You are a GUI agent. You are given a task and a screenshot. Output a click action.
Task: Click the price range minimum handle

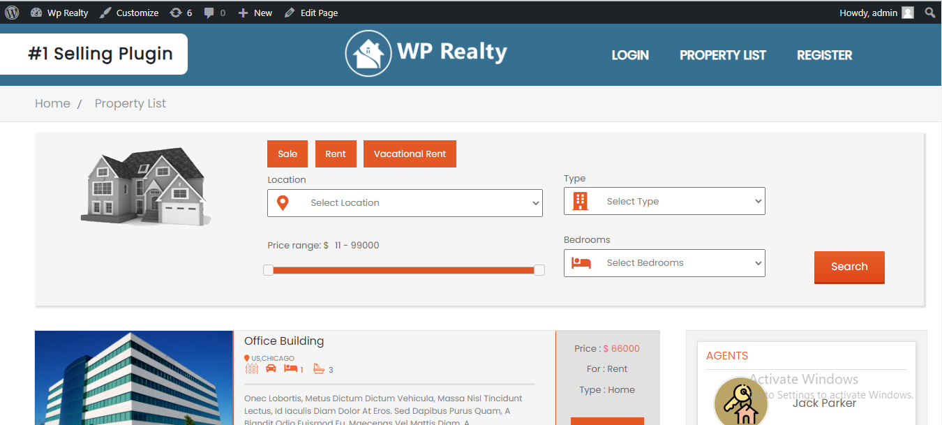tap(268, 270)
